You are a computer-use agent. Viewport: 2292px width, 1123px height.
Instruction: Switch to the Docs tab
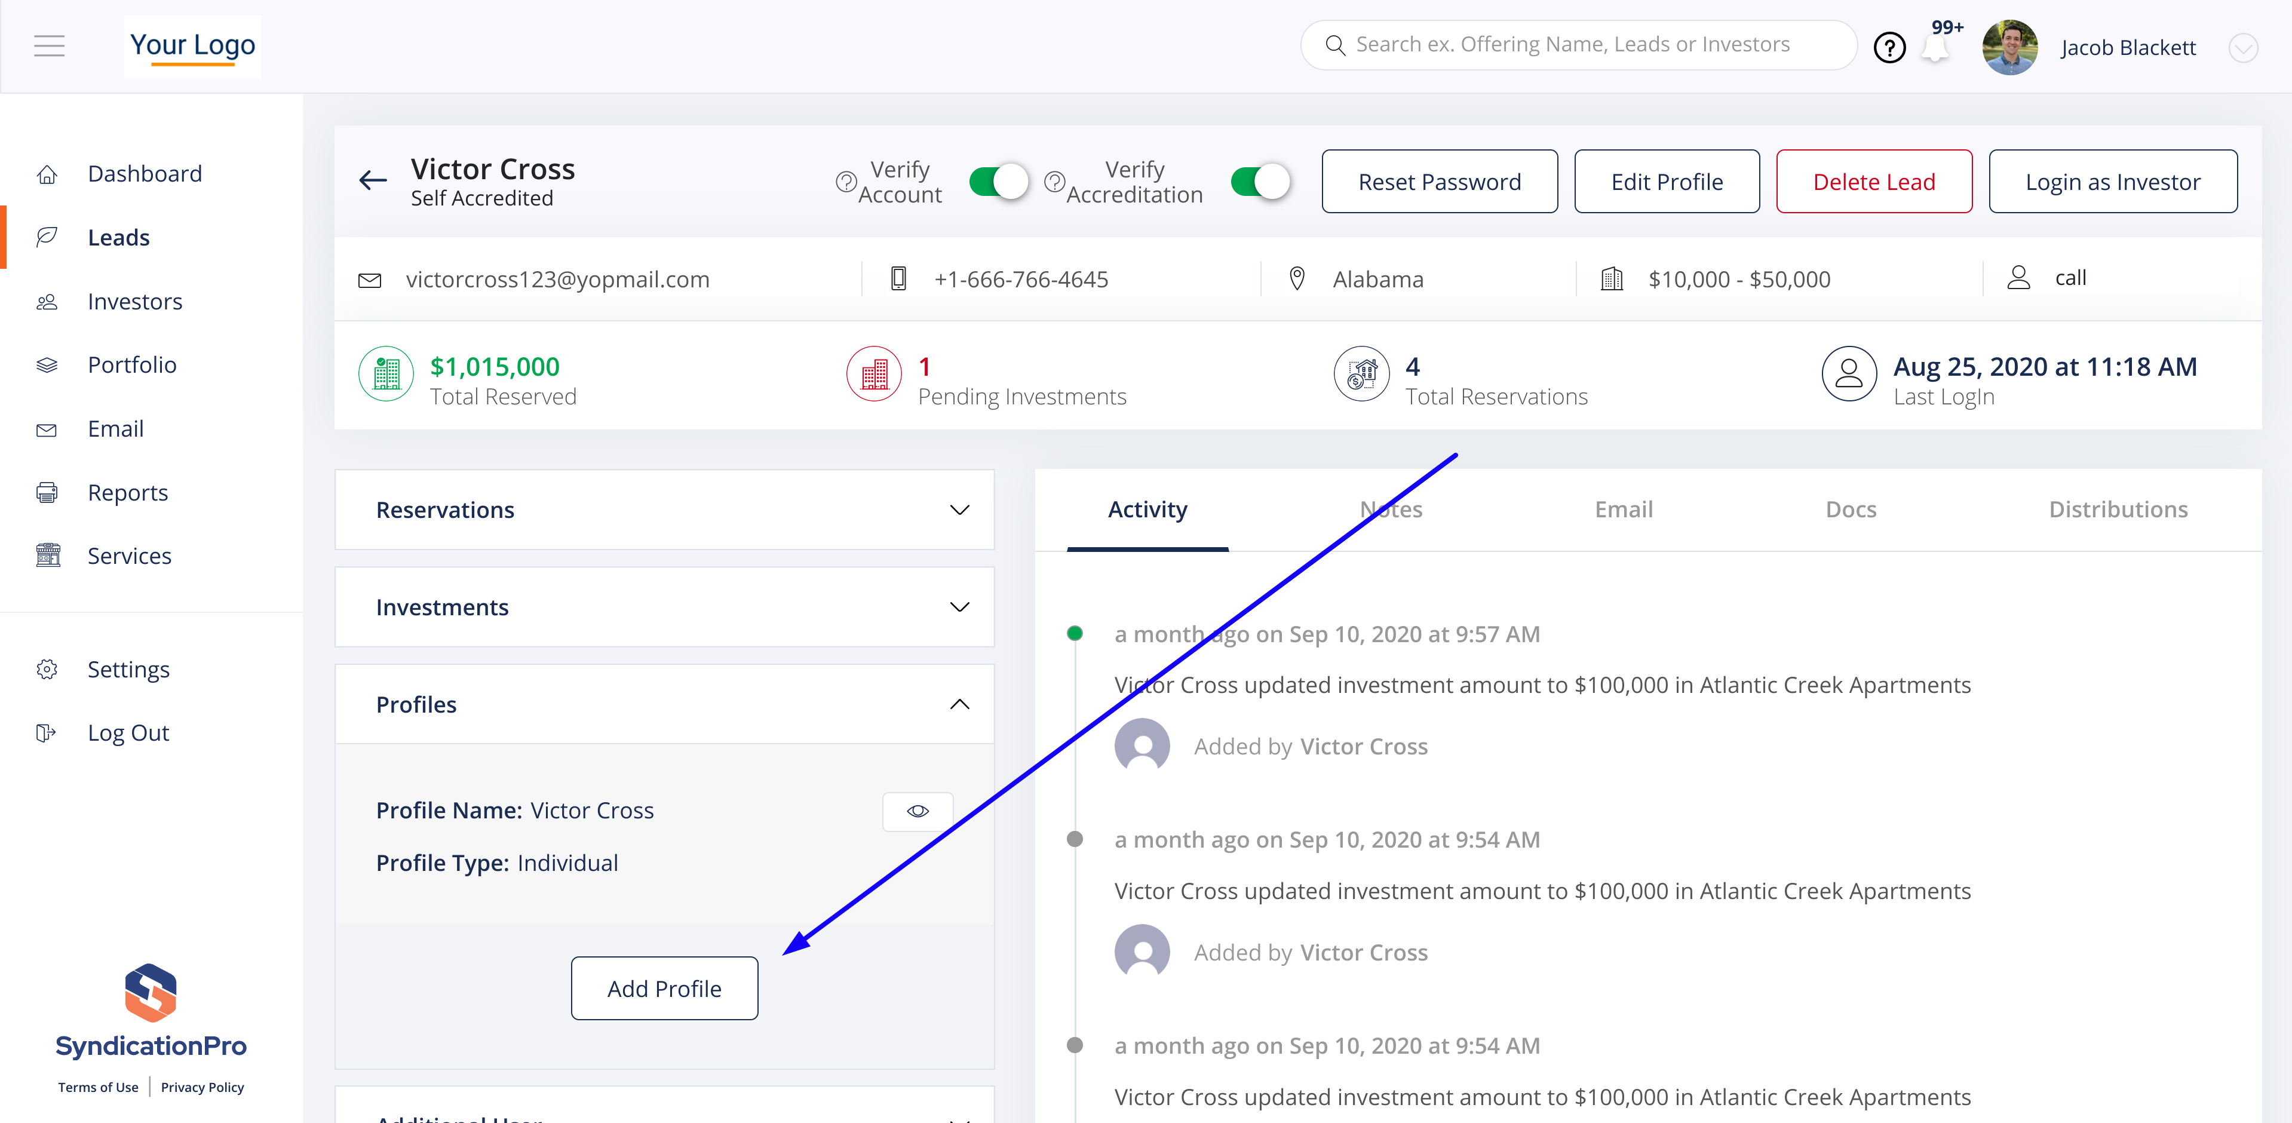1850,509
